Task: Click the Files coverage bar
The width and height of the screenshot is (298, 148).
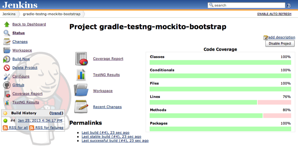Action: click(220, 89)
